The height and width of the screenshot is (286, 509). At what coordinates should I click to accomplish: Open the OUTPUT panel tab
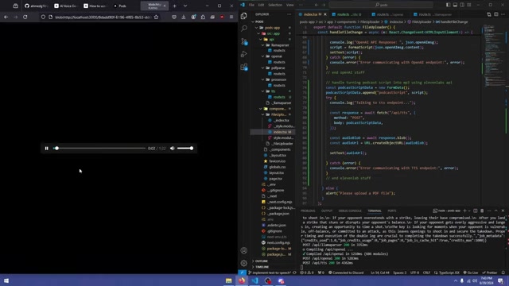click(327, 211)
